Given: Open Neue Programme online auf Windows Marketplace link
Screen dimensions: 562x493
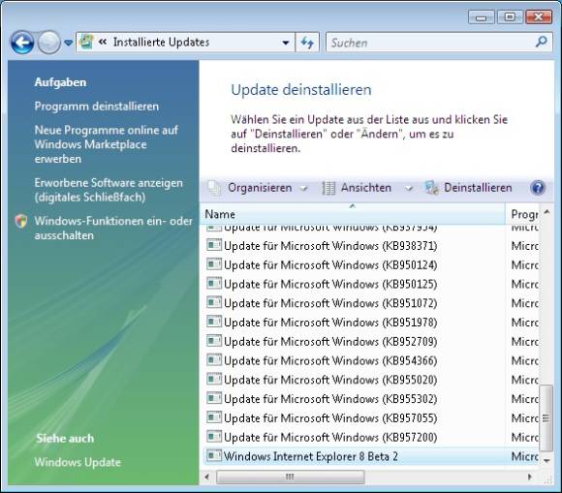Looking at the screenshot, I should 106,144.
